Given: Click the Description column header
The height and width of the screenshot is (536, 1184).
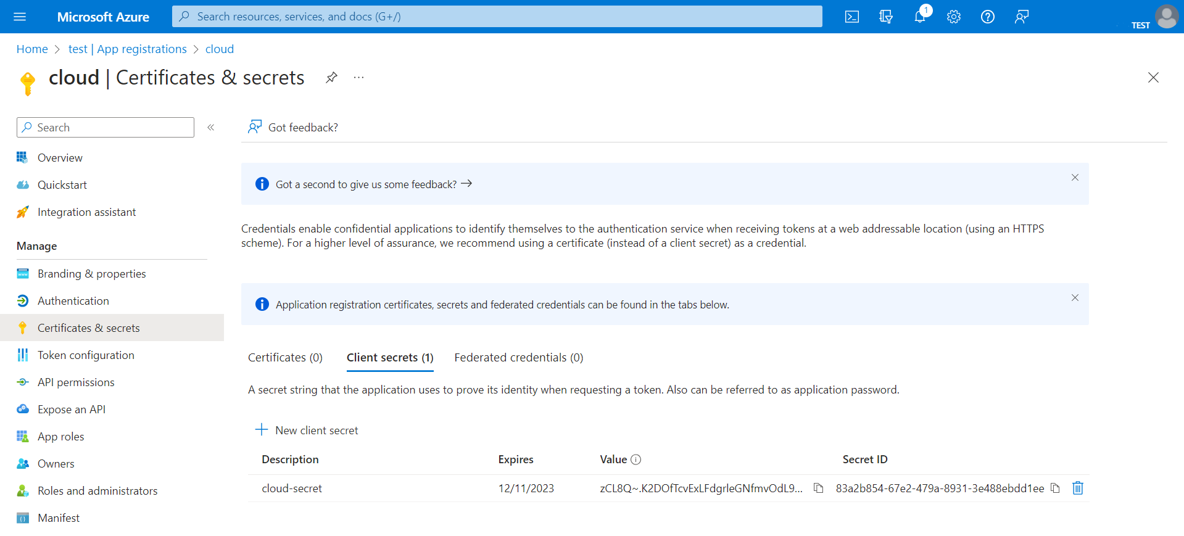Looking at the screenshot, I should (290, 460).
